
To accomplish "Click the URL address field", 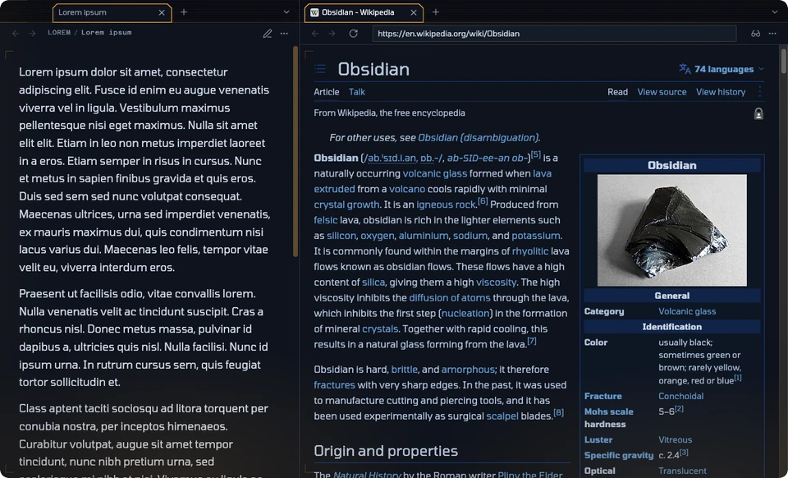I will (x=554, y=34).
